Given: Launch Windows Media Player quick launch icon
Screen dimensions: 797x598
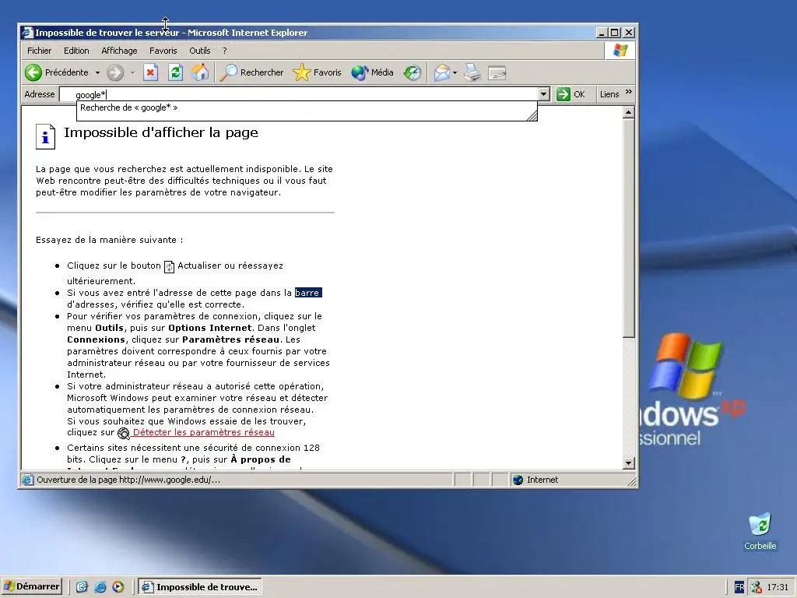Looking at the screenshot, I should pyautogui.click(x=118, y=587).
